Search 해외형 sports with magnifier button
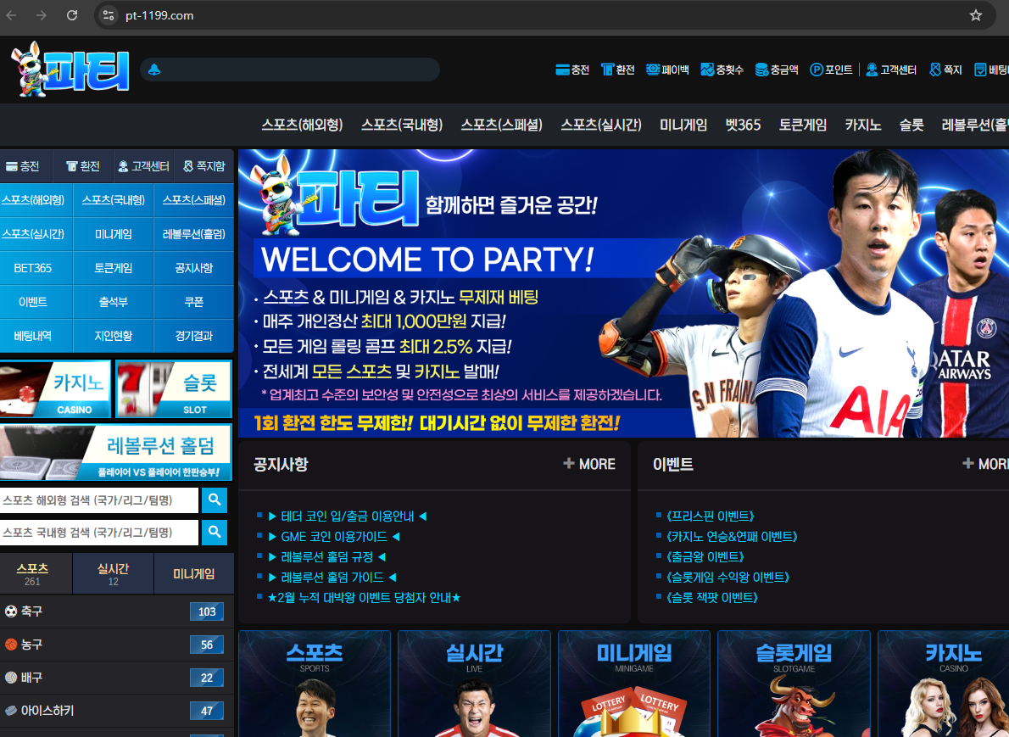 click(215, 500)
